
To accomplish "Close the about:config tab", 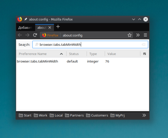I will click(50, 28).
